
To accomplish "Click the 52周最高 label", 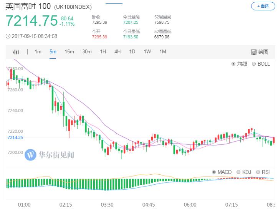I will [163, 17].
